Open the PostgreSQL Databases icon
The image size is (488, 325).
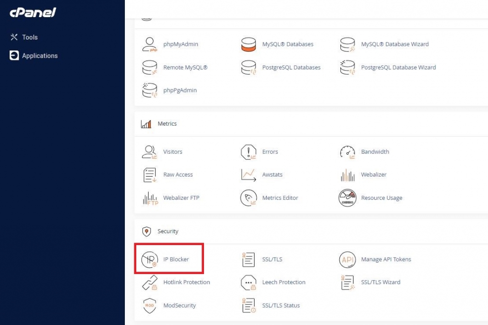pos(248,68)
